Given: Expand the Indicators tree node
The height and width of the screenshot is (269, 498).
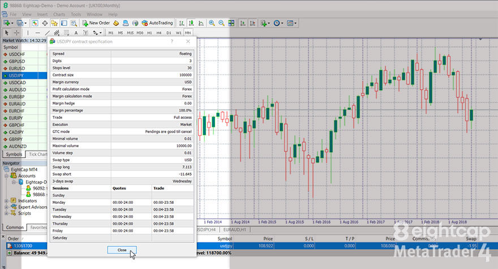Looking at the screenshot, I should tap(6, 201).
